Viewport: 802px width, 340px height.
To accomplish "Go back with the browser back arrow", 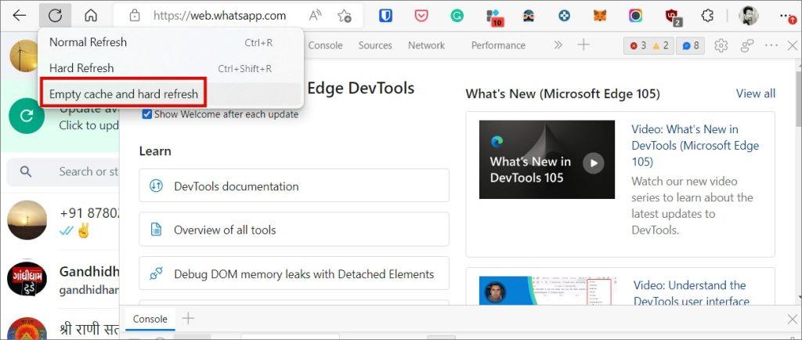I will pyautogui.click(x=20, y=16).
